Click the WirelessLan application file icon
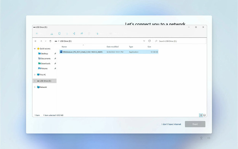This screenshot has height=149, width=238. pyautogui.click(x=61, y=52)
